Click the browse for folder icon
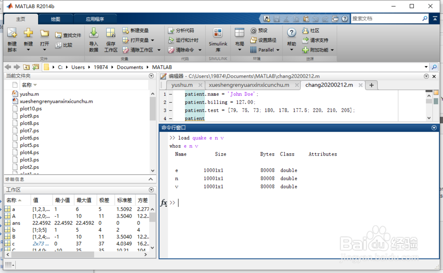This screenshot has height=273, width=443. coord(35,67)
